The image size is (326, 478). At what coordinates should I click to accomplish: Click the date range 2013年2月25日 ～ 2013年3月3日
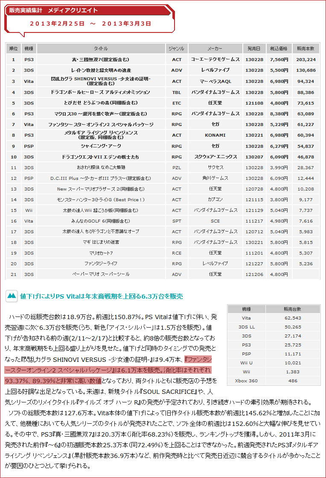coord(90,23)
